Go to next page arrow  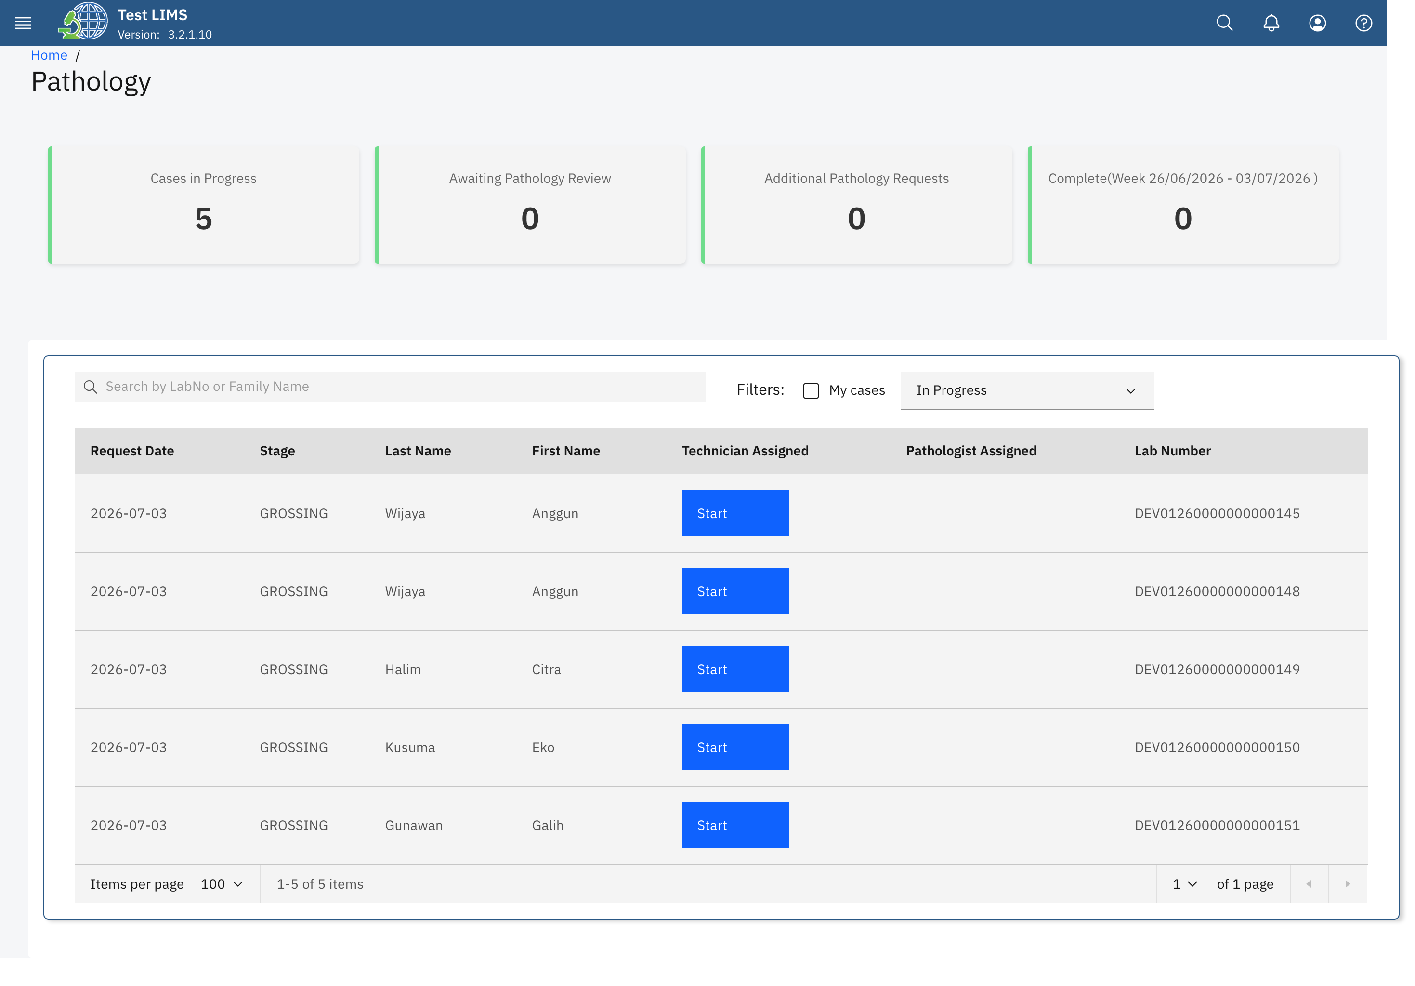1348,884
